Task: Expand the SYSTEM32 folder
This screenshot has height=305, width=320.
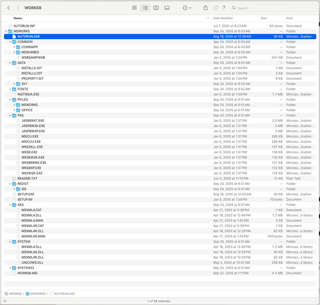Action: (x=10, y=268)
